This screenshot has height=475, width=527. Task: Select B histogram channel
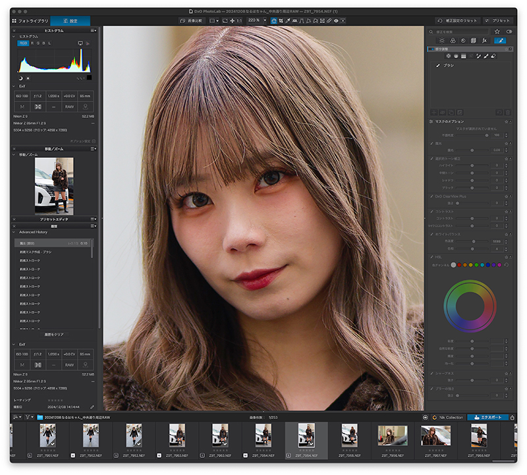tap(43, 43)
